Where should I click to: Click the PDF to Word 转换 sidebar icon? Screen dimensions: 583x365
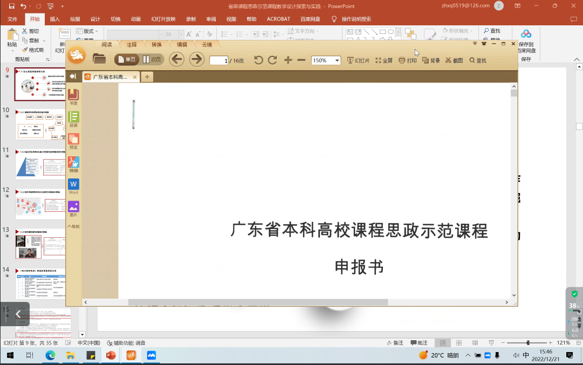tap(73, 163)
